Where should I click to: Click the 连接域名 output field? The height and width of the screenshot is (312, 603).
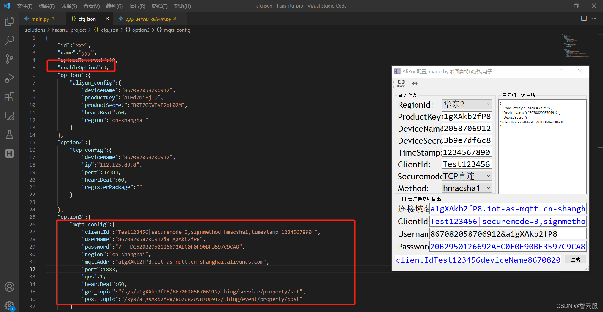point(508,209)
